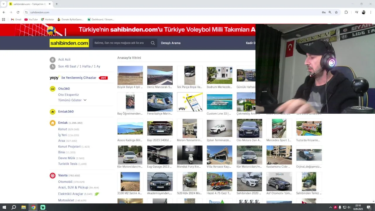Open Hazel 4.75 Gezi boat thumbnail

click(219, 181)
